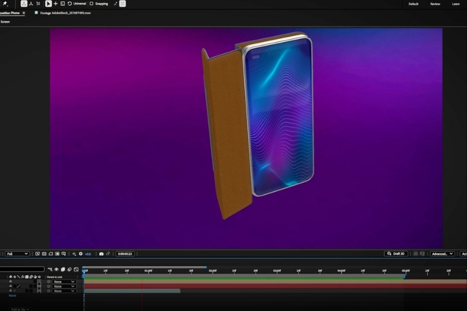Select the World Axis mode icon
467x311 pixels.
click(x=31, y=4)
